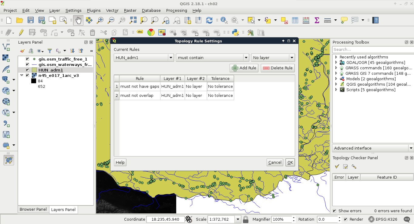Viewport: 414px width, 224px height.
Task: Open layer styling brush icon in Layers Panel
Action: pyautogui.click(x=22, y=51)
